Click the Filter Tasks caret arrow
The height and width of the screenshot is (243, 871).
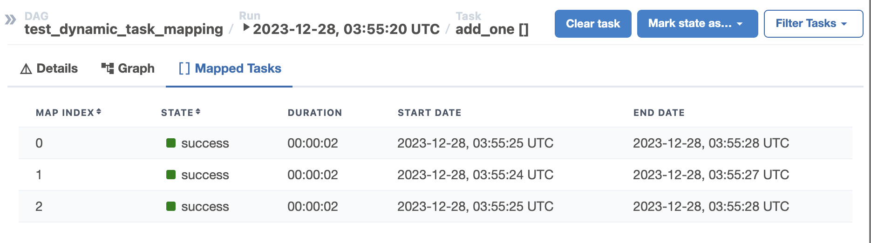(x=844, y=24)
